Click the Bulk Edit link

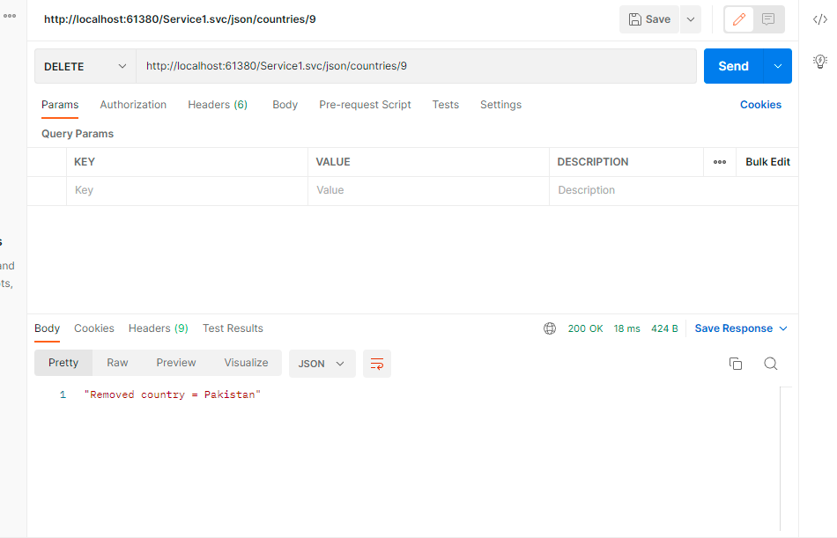pyautogui.click(x=767, y=162)
